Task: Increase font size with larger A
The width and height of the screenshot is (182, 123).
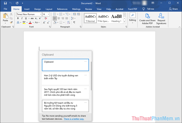Action: [44, 22]
